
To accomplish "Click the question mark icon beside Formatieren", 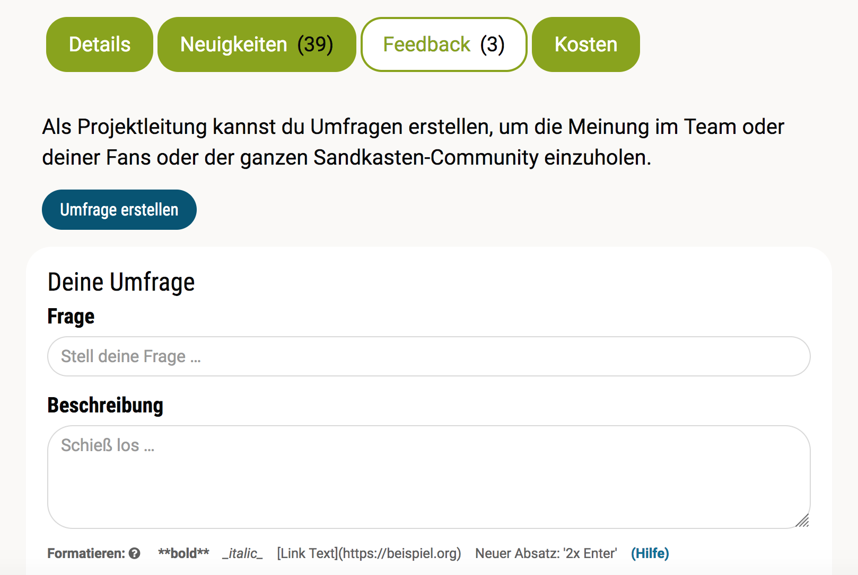I will 135,553.
